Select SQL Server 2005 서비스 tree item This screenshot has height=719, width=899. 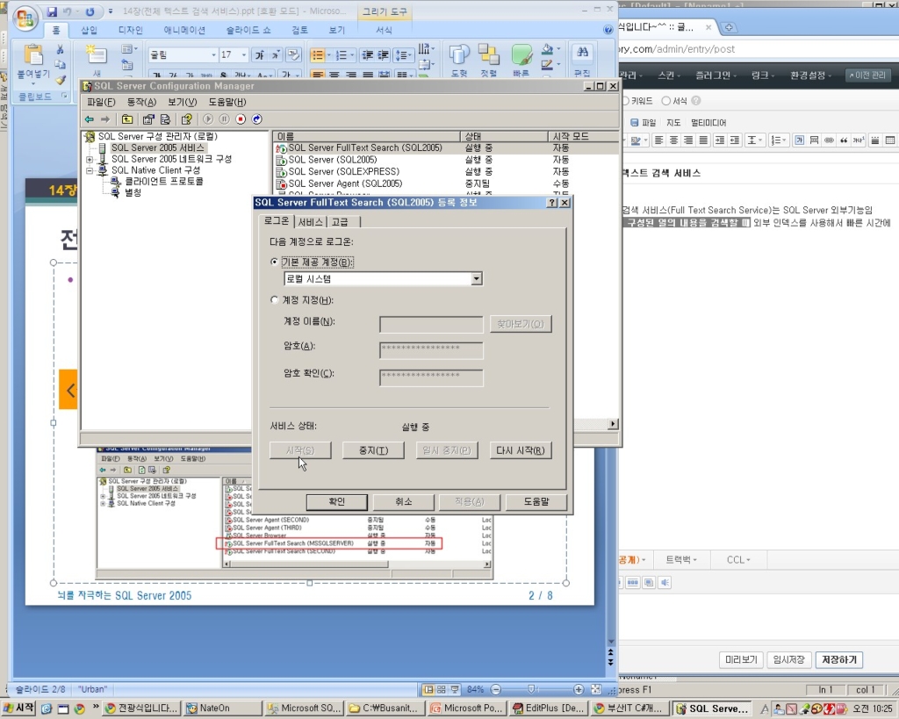158,148
